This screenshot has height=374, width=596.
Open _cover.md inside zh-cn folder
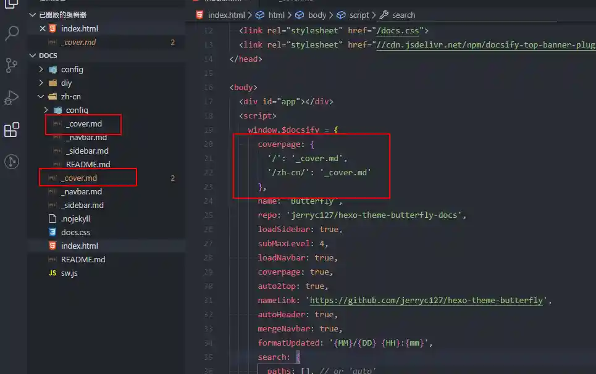click(x=84, y=124)
